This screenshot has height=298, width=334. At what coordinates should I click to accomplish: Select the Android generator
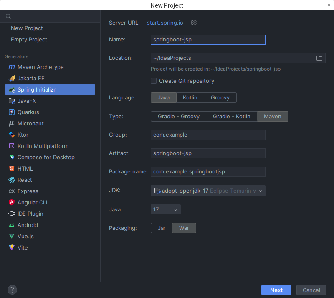pos(28,225)
